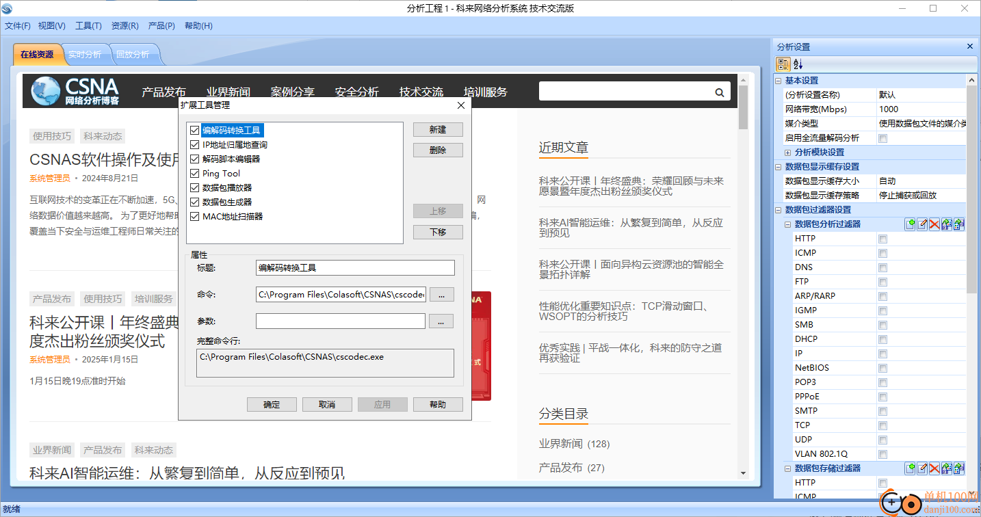The height and width of the screenshot is (517, 981).
Task: Tick the DNS analysis filter checkbox
Action: click(882, 267)
